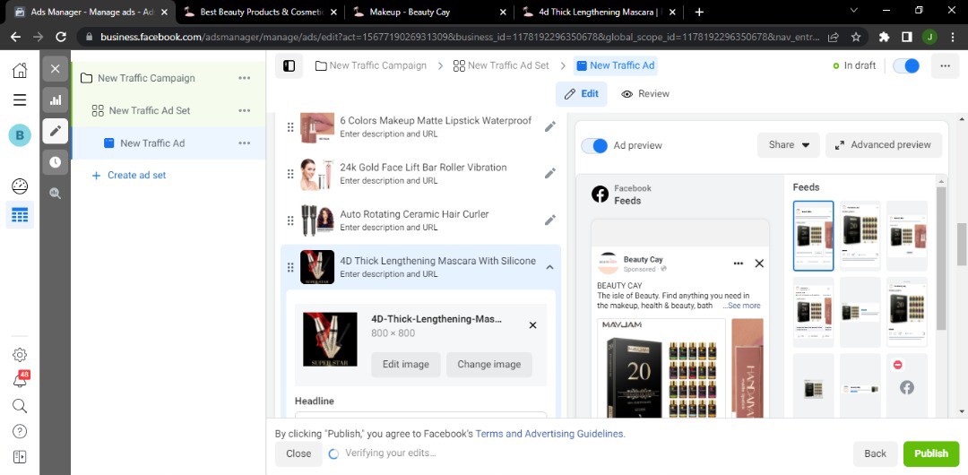
Task: Toggle the side panel layout icon
Action: (289, 65)
